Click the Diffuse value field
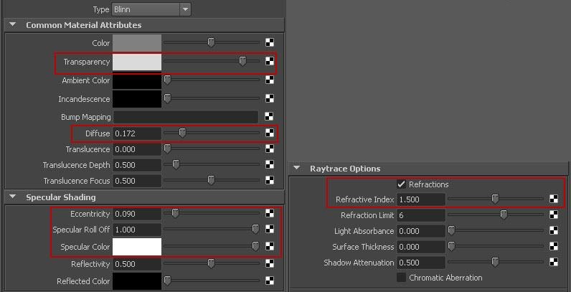 pyautogui.click(x=137, y=133)
